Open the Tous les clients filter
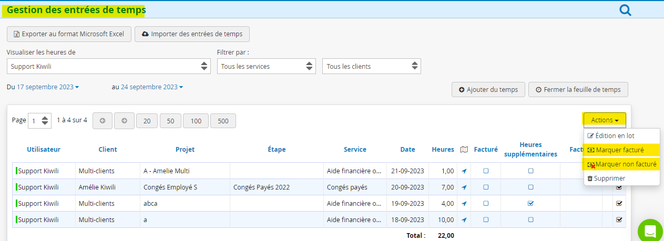The image size is (664, 241). click(x=371, y=66)
